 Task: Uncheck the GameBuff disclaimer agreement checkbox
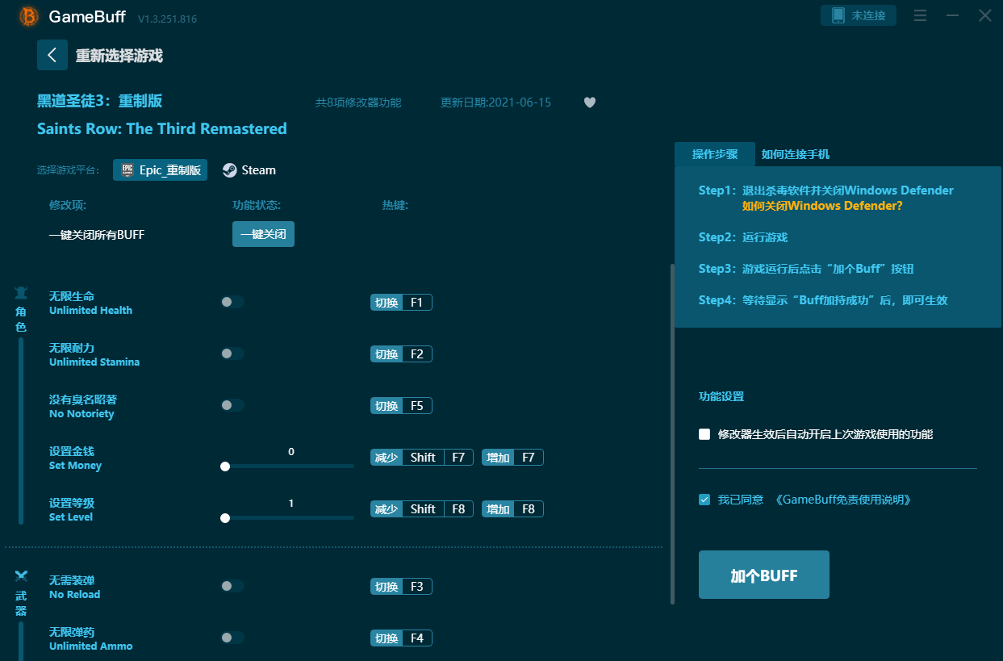click(x=704, y=500)
